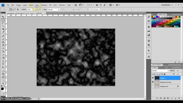
Task: Open the Edit menu
Action: [13, 5]
